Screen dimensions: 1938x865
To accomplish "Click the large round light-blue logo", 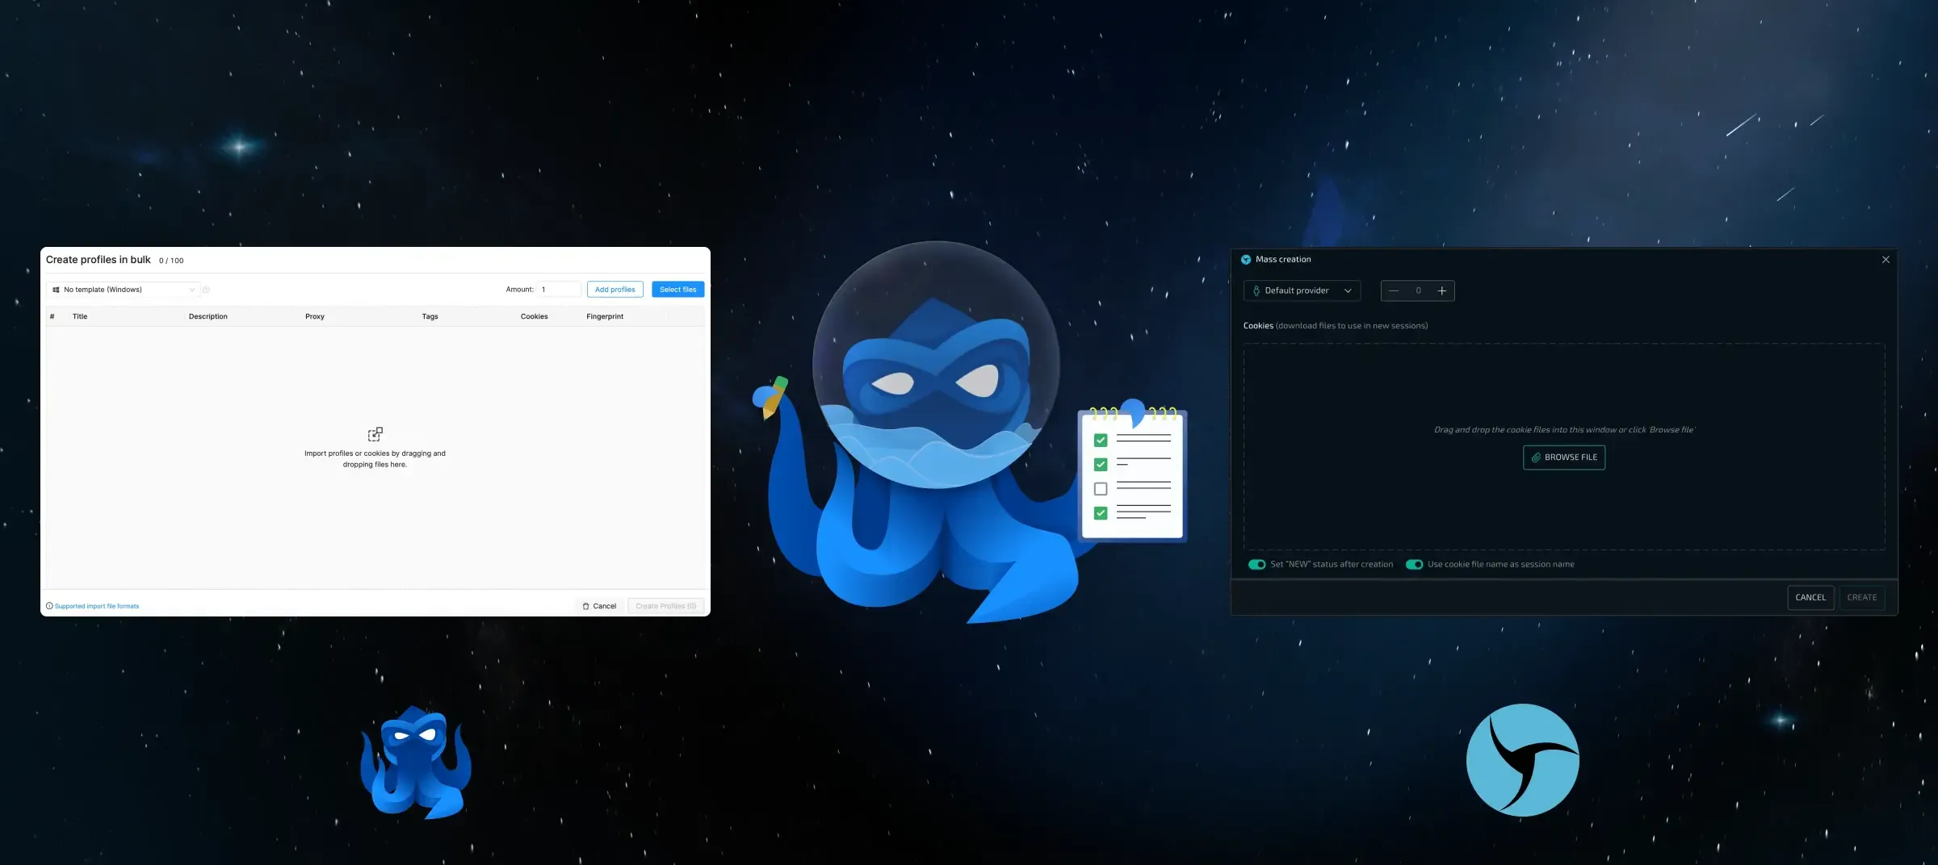I will point(1522,760).
